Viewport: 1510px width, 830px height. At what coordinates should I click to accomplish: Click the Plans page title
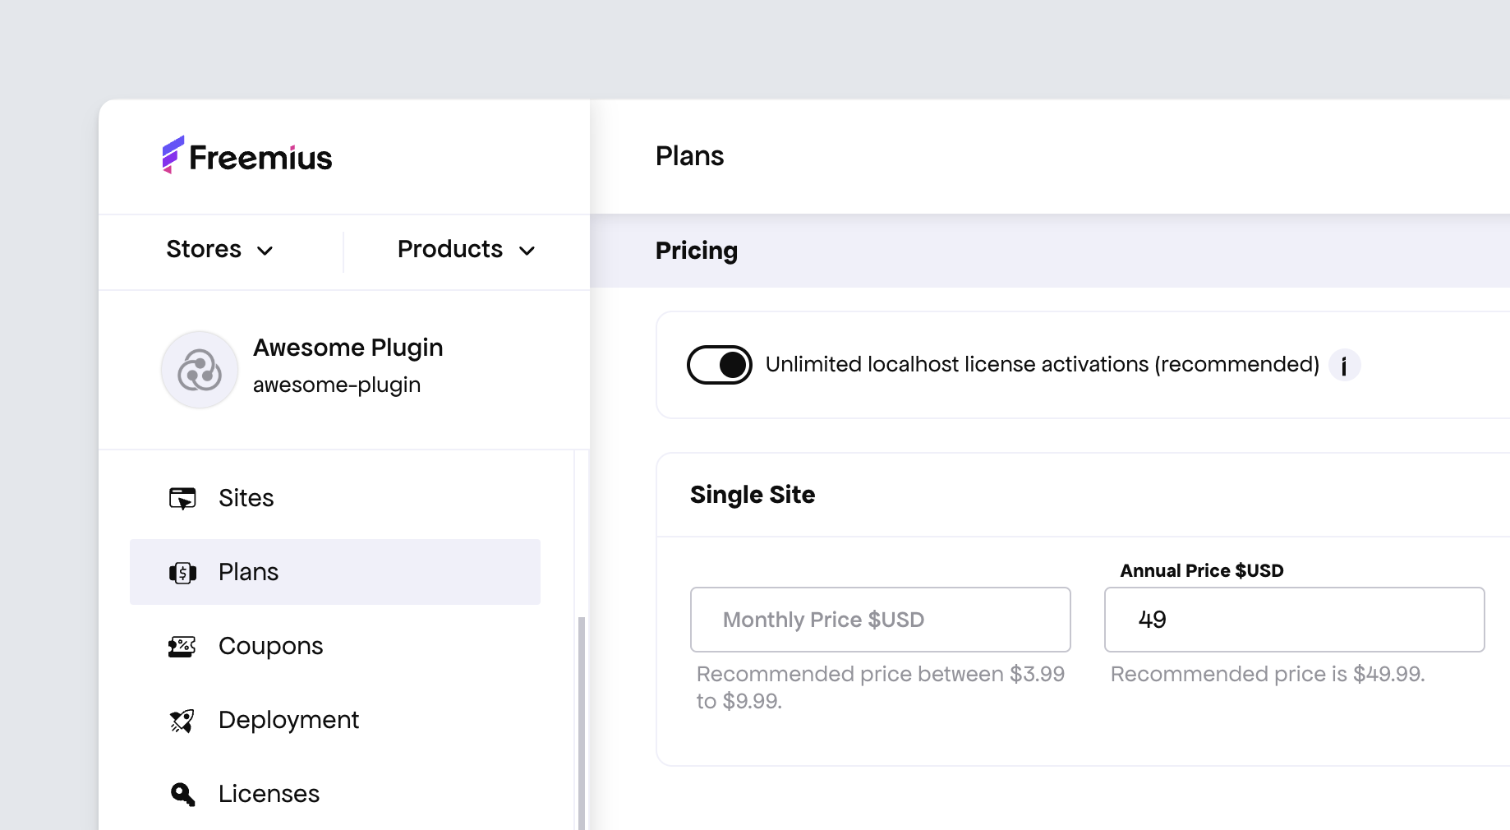689,156
